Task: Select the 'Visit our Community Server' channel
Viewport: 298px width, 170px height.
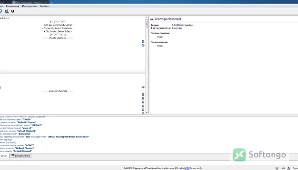Action: click(x=58, y=25)
